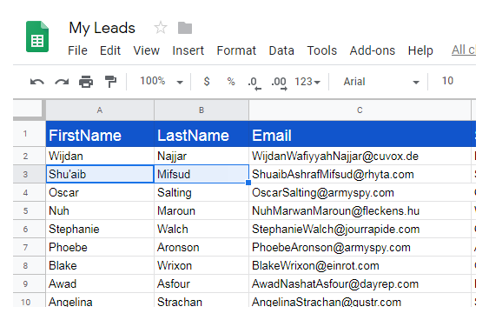Select the NuhMarwanMaroun@fleckens.hu cell
Screen dimensions: 489x320
(360, 210)
